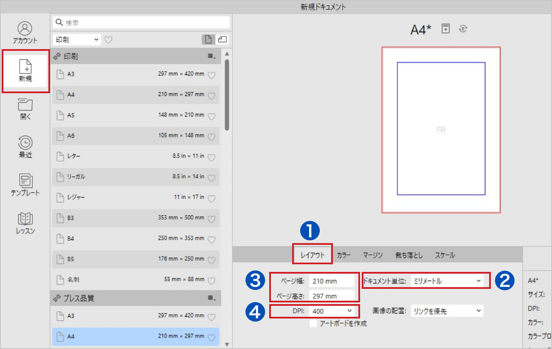Select the 新規 new document icon
This screenshot has height=349, width=552.
[25, 70]
